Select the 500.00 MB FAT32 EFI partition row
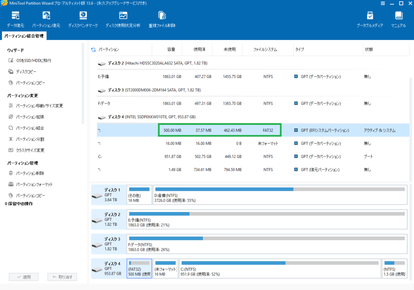This screenshot has width=414, height=290. 253,130
